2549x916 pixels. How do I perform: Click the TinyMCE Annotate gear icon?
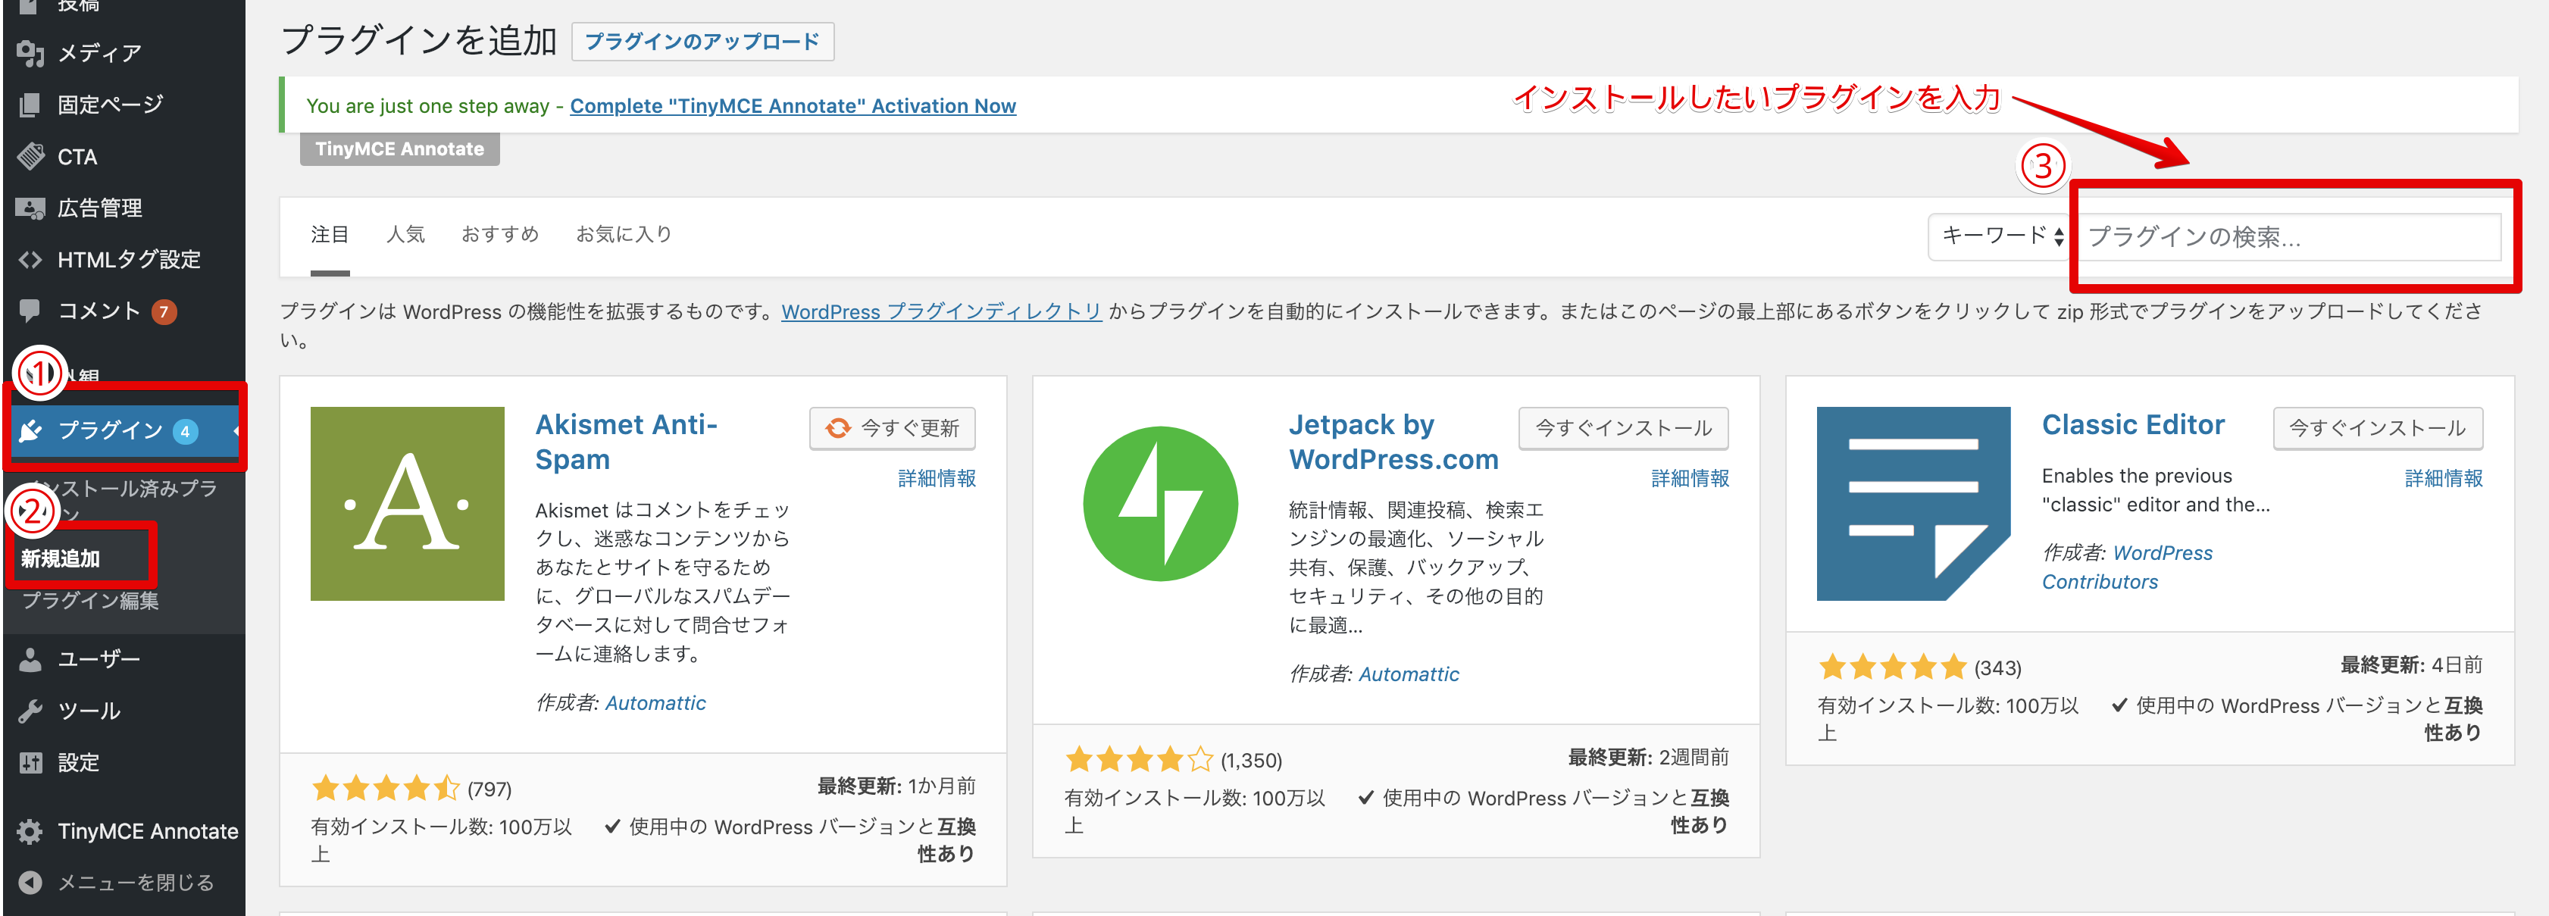pyautogui.click(x=30, y=831)
